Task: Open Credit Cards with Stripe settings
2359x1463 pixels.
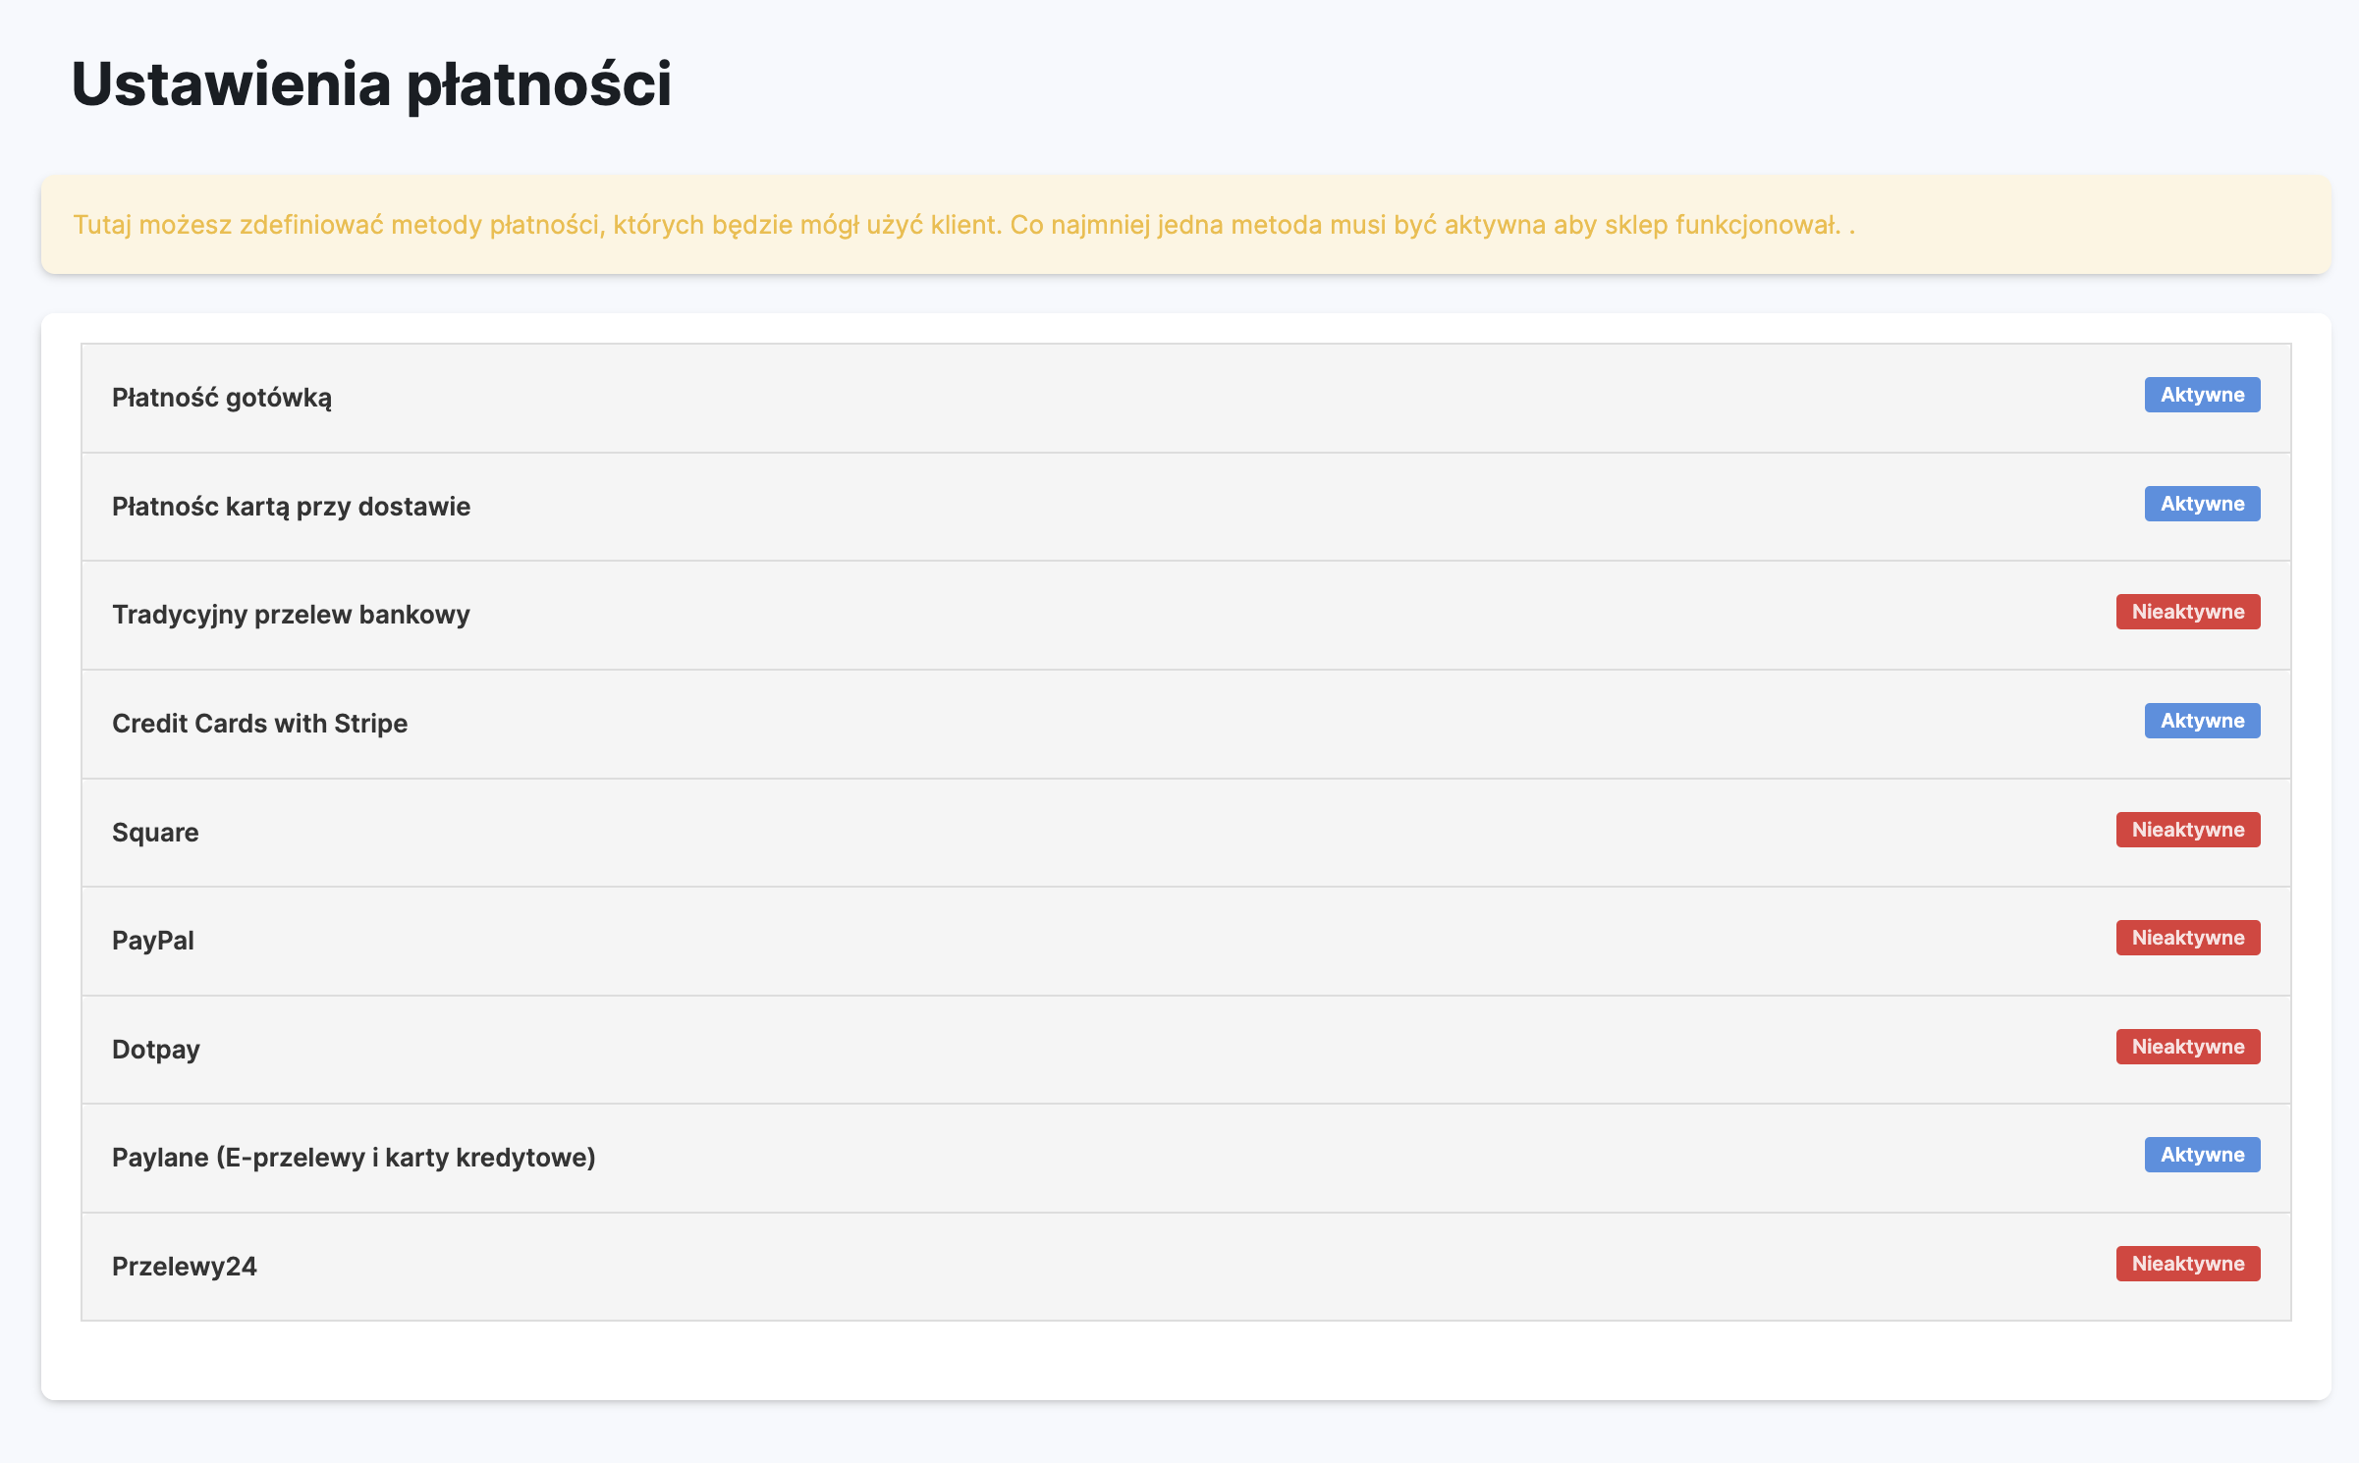Action: pyautogui.click(x=259, y=724)
